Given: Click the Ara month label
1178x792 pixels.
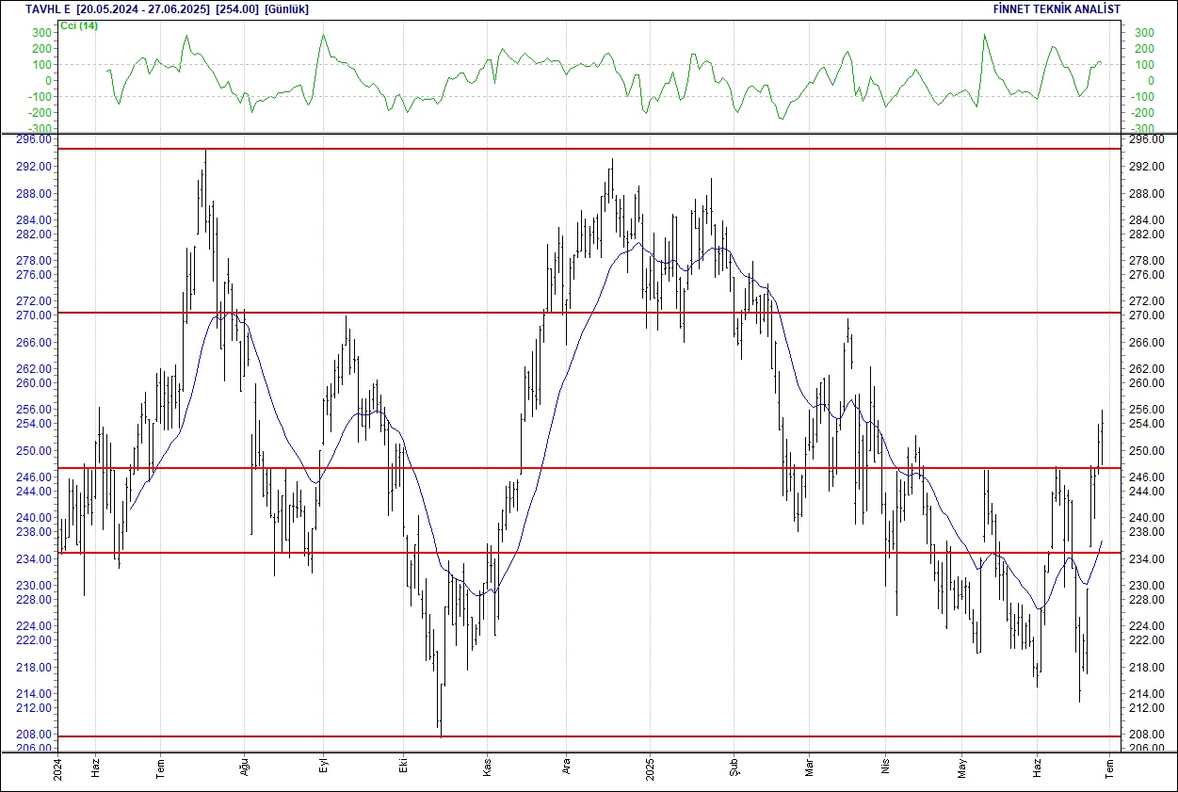Looking at the screenshot, I should coord(566,768).
